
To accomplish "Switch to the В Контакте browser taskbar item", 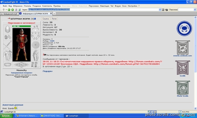I will click(x=27, y=116).
